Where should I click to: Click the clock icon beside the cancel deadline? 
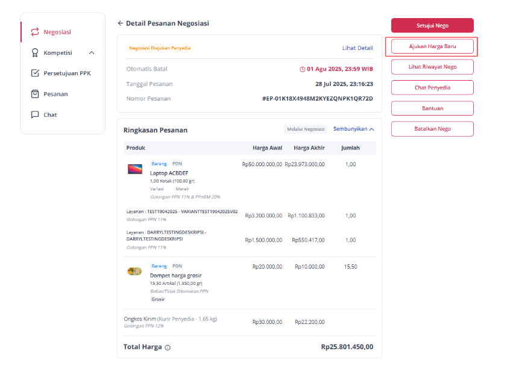(302, 69)
